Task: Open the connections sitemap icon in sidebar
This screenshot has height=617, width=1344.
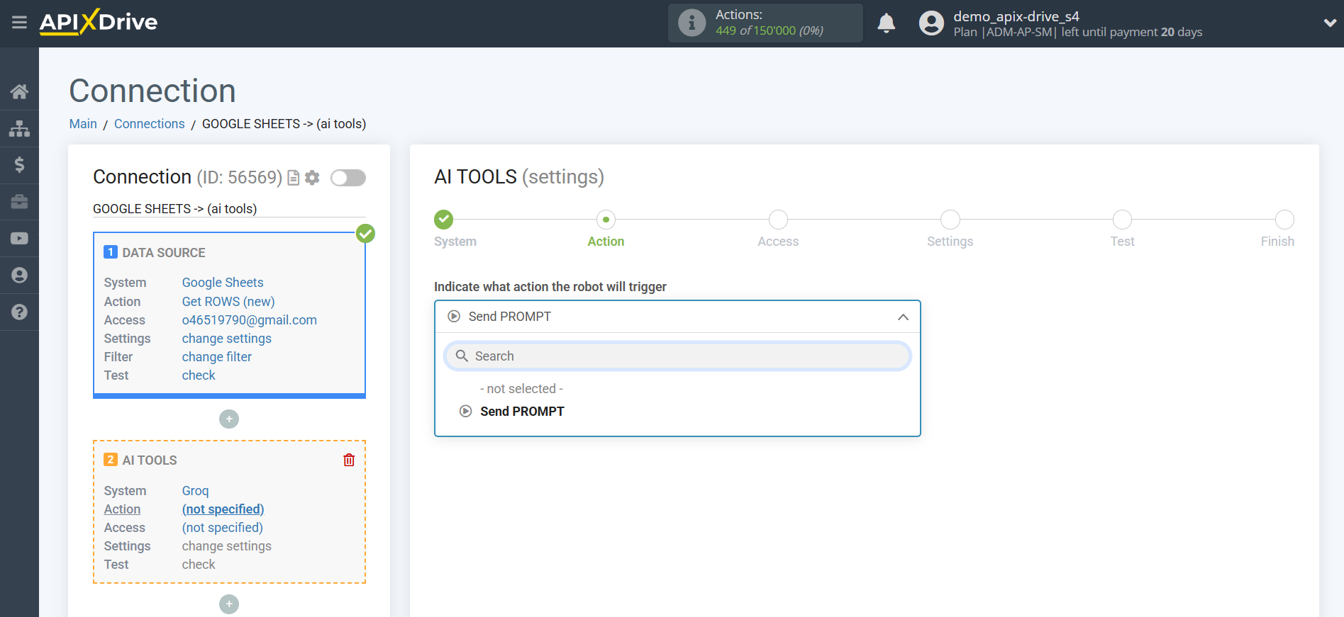Action: click(19, 128)
